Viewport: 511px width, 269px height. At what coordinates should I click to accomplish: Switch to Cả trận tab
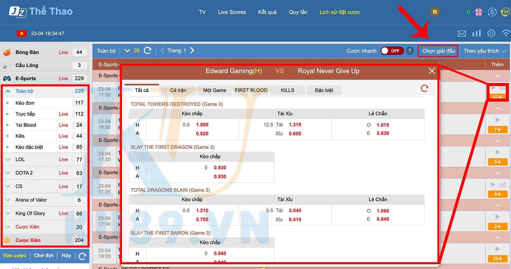(178, 90)
